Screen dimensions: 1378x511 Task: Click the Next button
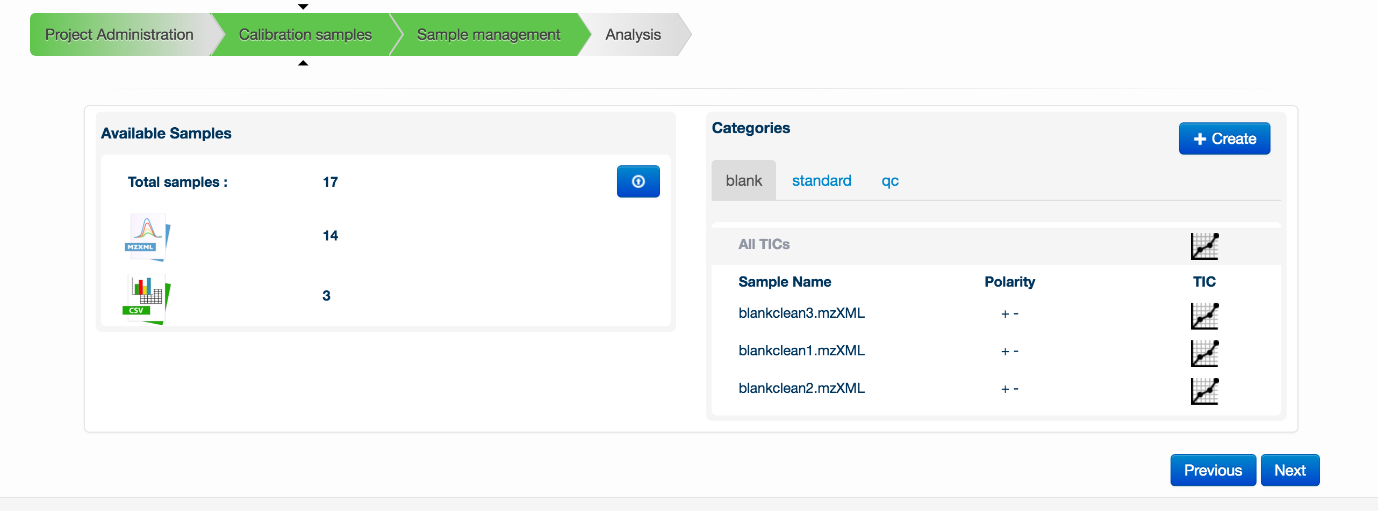point(1290,470)
